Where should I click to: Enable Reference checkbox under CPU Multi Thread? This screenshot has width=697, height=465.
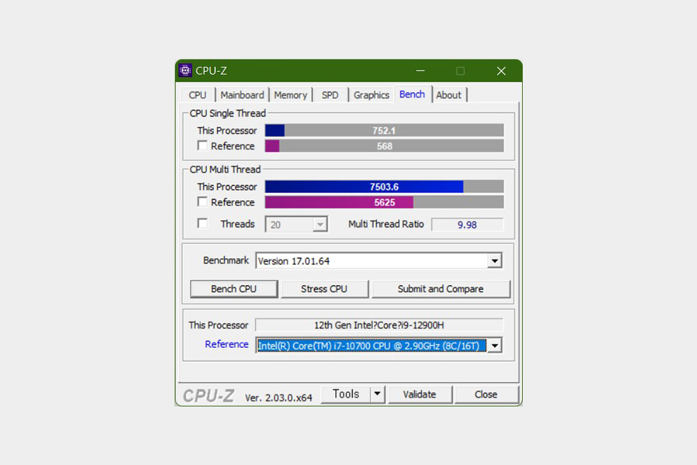click(202, 202)
